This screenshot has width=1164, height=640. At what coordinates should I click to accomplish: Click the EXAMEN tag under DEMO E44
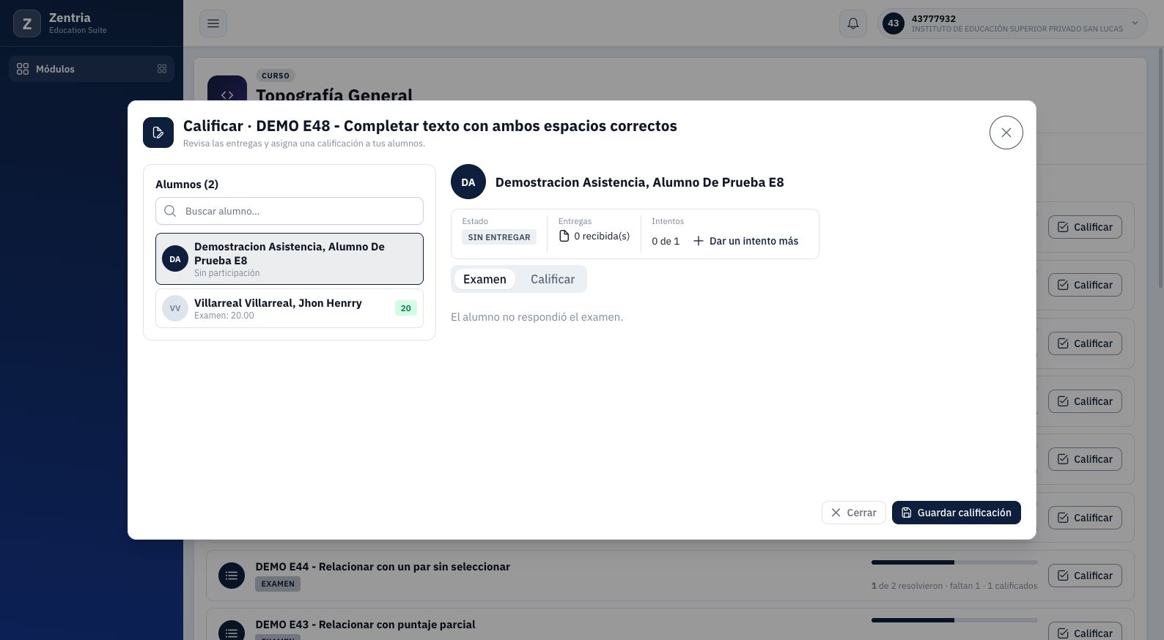point(278,584)
